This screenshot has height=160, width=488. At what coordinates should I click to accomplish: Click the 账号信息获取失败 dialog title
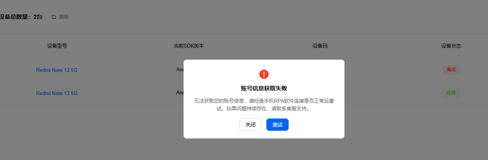pyautogui.click(x=264, y=88)
